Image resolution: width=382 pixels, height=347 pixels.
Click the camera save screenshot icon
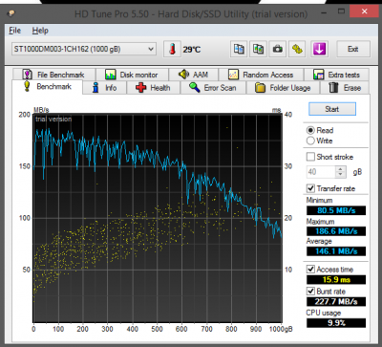coord(278,49)
